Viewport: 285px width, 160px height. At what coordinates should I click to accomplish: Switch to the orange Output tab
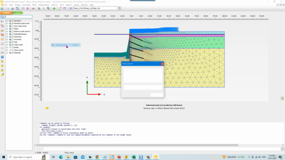pos(6,13)
